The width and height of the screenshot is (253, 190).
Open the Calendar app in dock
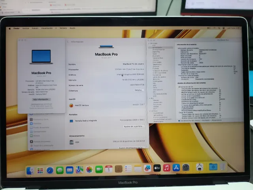click(x=109, y=169)
